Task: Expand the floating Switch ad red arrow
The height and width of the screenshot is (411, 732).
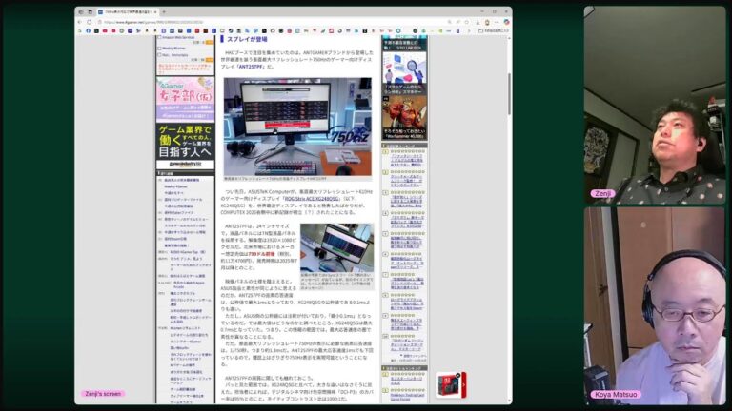Action: pyautogui.click(x=463, y=385)
